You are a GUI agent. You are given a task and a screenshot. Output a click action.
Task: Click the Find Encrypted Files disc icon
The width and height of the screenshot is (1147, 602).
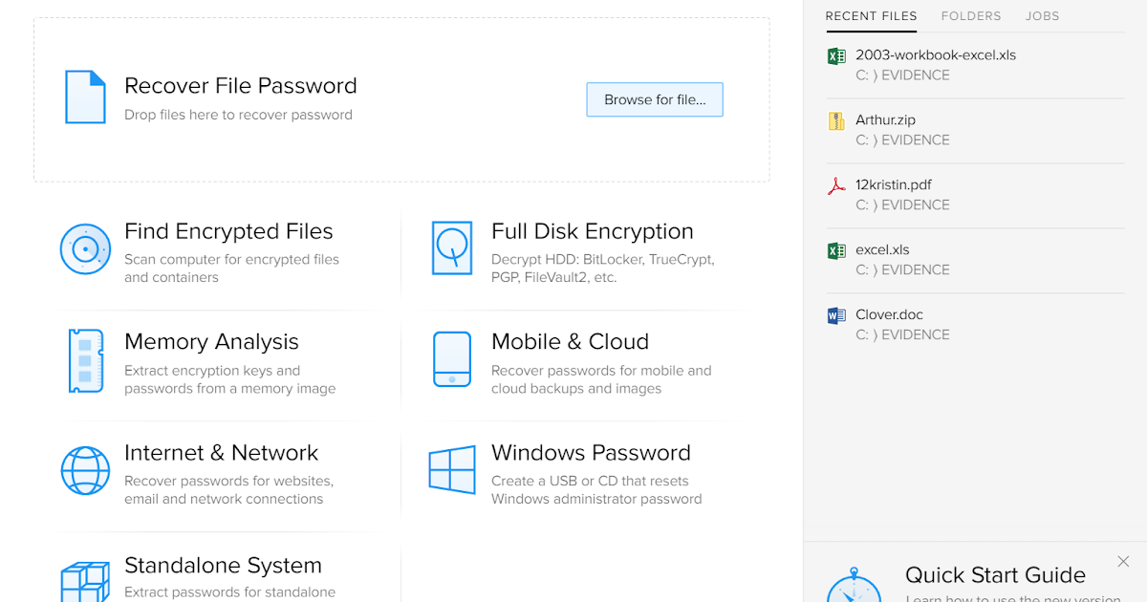pyautogui.click(x=85, y=249)
